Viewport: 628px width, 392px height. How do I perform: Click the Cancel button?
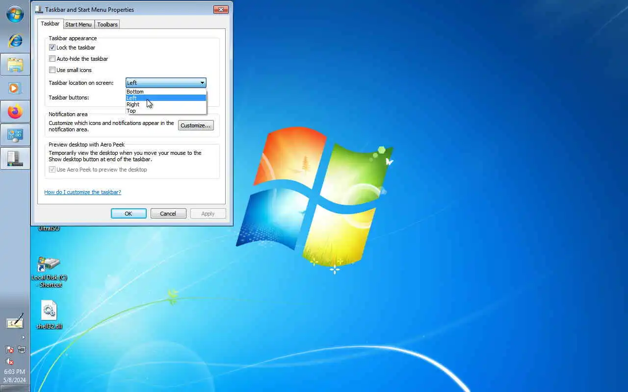pos(168,214)
